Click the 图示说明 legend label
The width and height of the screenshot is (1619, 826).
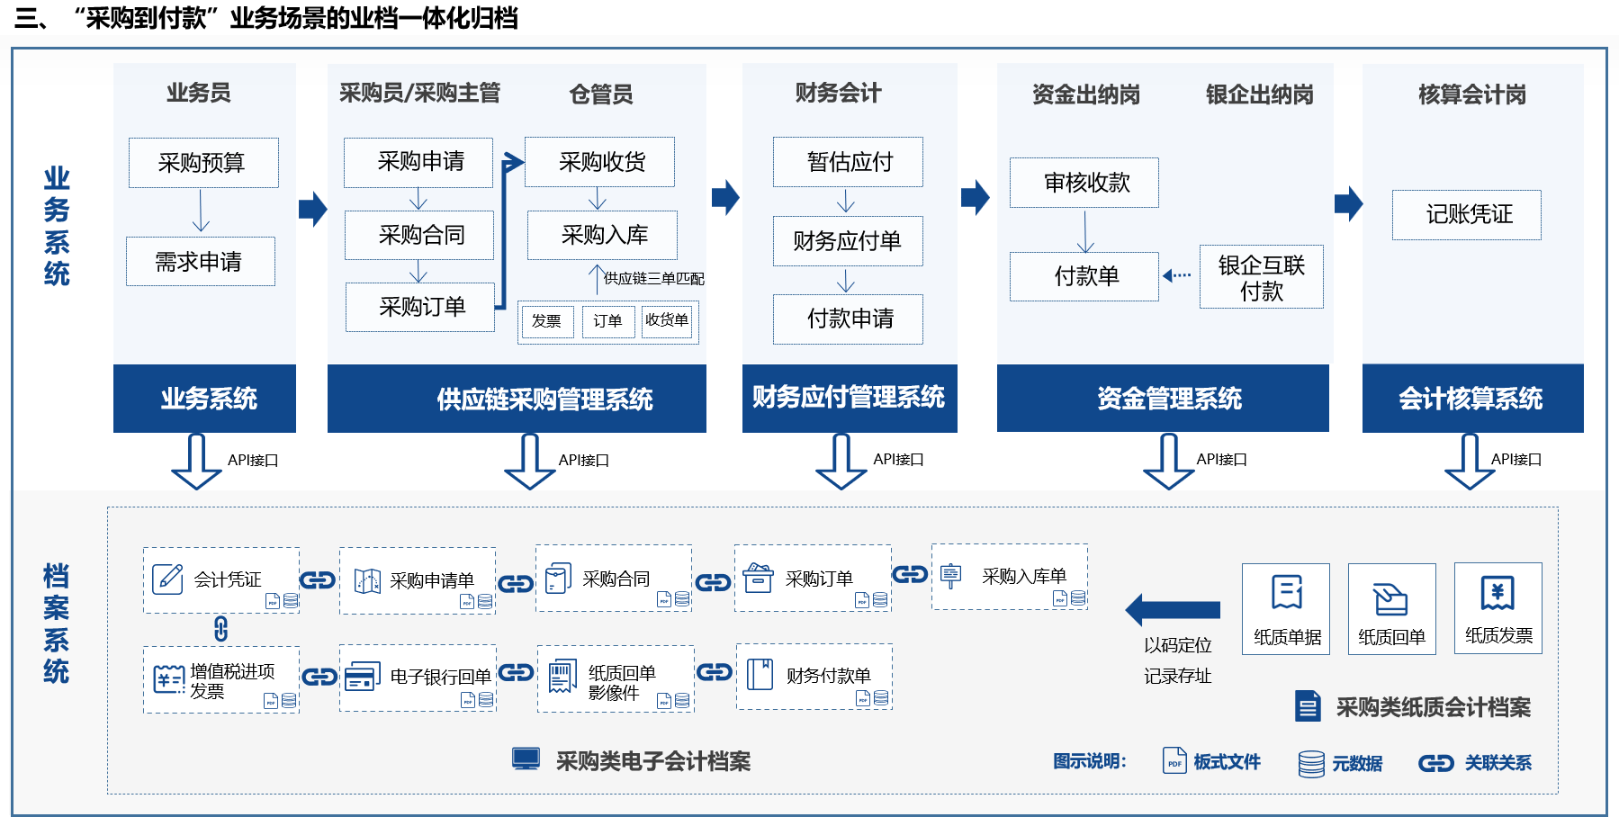tap(1090, 762)
